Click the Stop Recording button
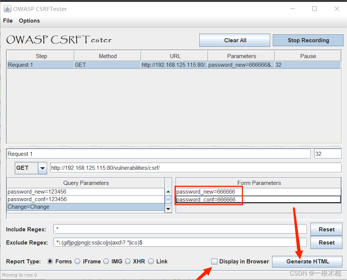Image resolution: width=347 pixels, height=280 pixels. coord(308,40)
